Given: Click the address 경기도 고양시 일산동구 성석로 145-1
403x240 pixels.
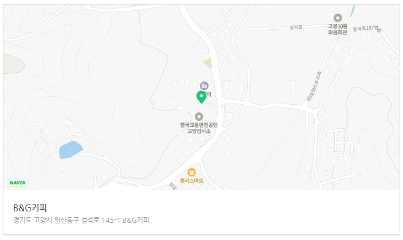Looking at the screenshot, I should (66, 220).
